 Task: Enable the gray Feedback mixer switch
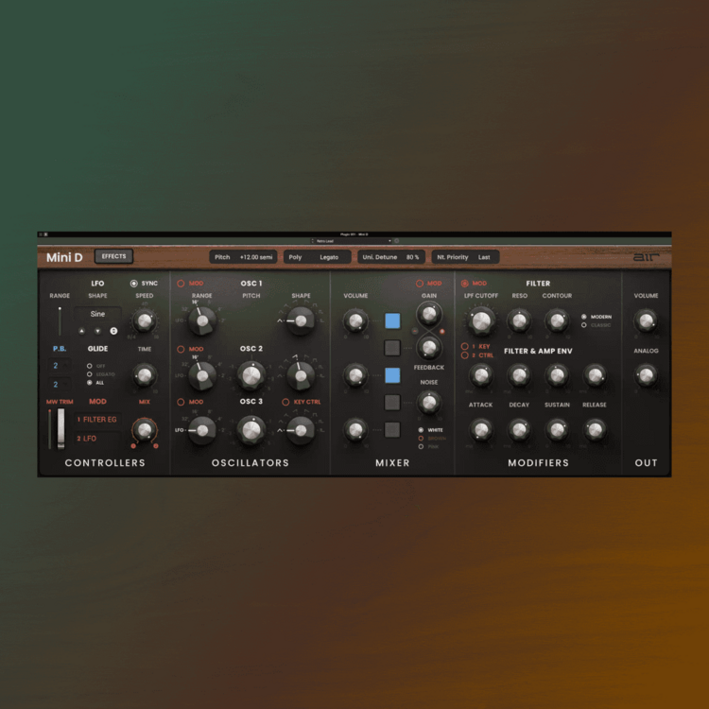(392, 348)
